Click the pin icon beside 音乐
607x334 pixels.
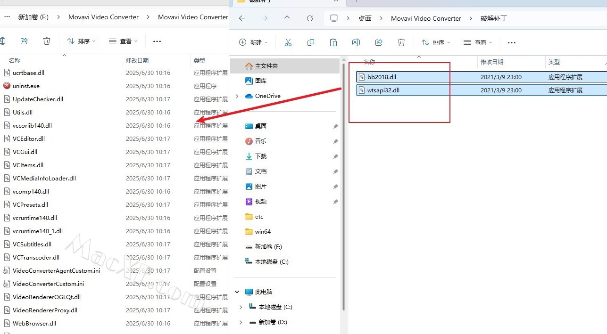point(335,141)
